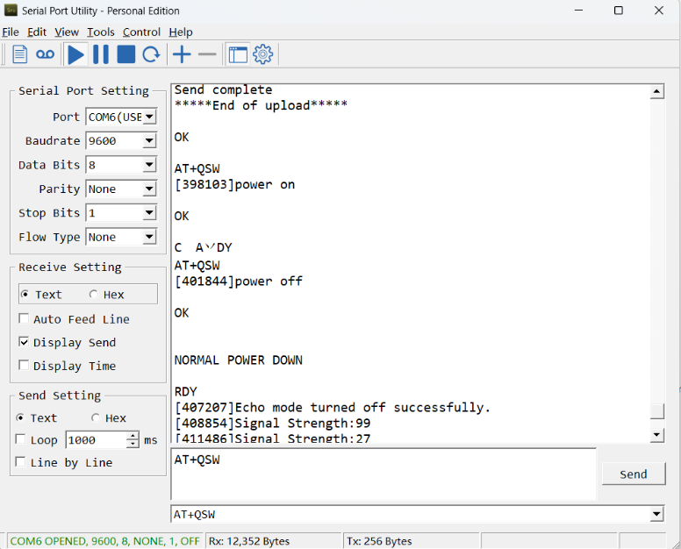Click in the AT+QSW send text area
This screenshot has width=681, height=549.
click(x=384, y=474)
